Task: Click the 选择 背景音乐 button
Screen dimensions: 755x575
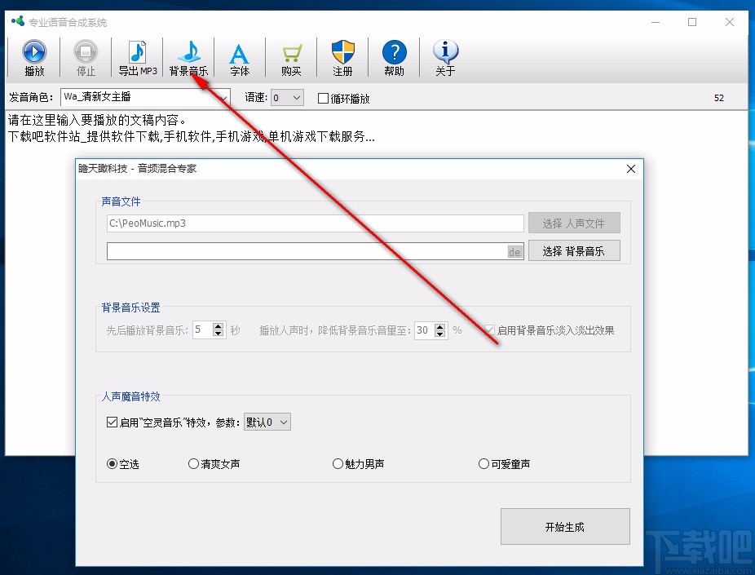Action: pyautogui.click(x=574, y=251)
